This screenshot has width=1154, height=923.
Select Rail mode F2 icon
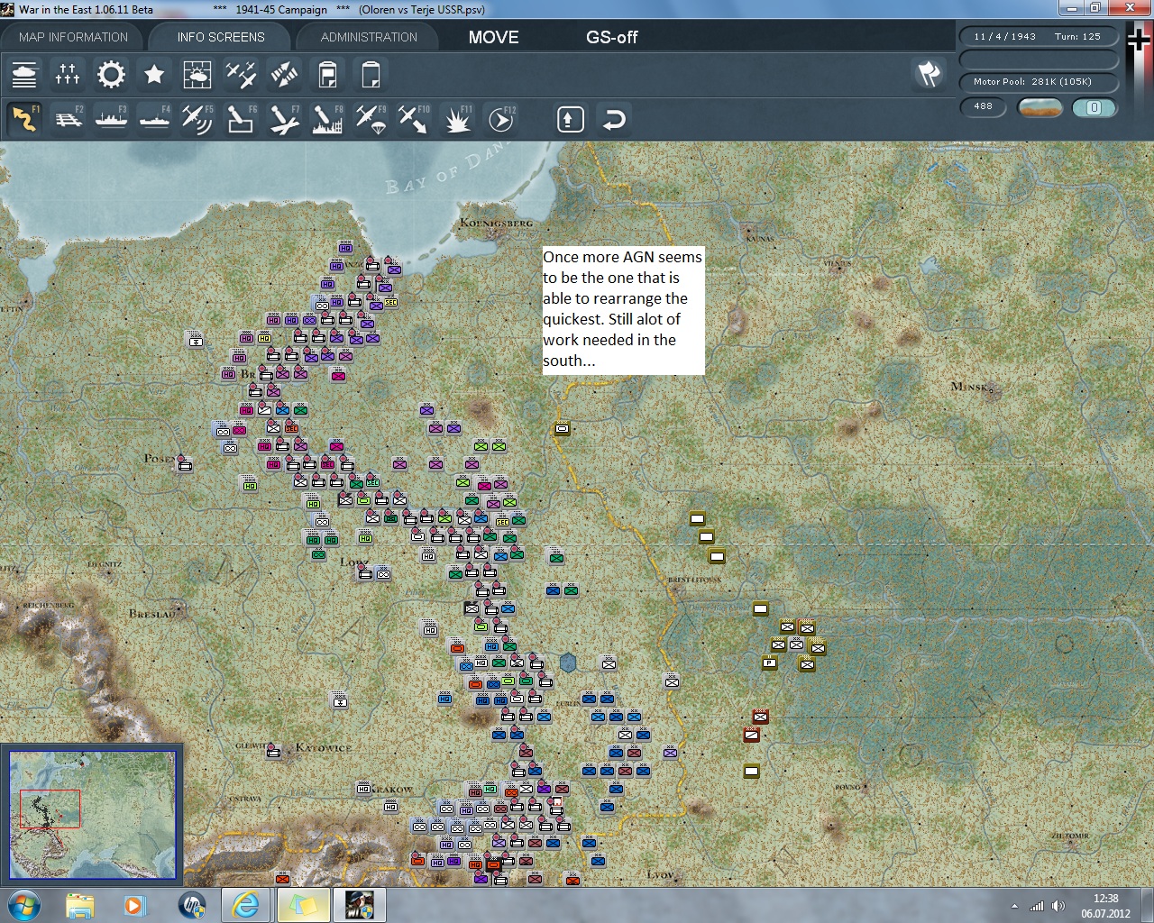point(68,119)
